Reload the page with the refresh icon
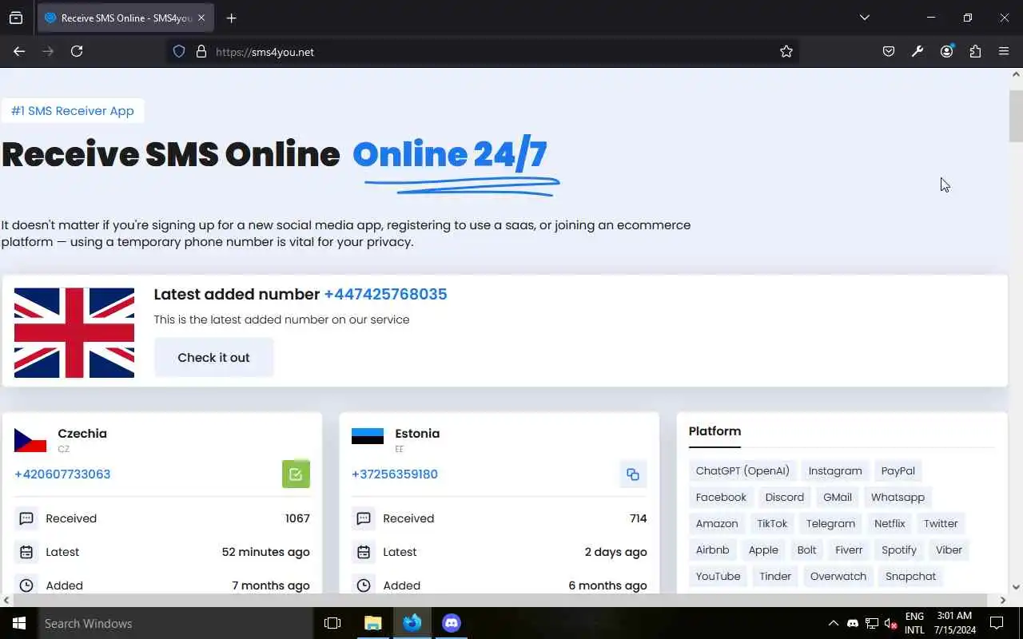Image resolution: width=1023 pixels, height=639 pixels. (x=77, y=51)
